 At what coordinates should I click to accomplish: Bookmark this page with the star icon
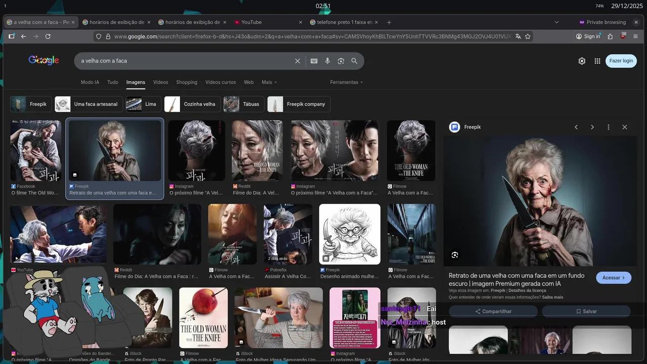coord(528,36)
